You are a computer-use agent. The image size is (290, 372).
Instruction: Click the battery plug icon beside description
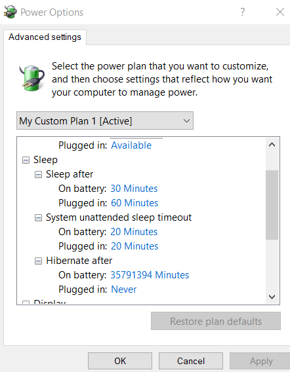32,79
